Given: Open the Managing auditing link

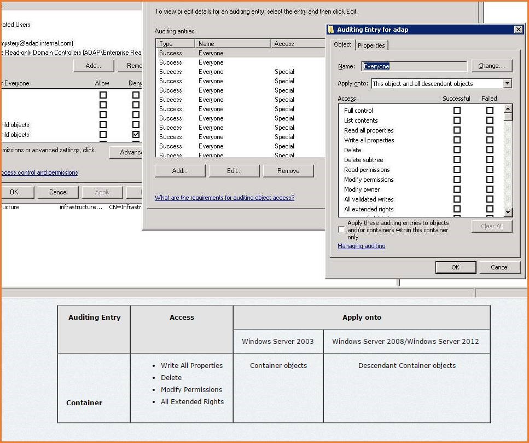Looking at the screenshot, I should [x=361, y=246].
